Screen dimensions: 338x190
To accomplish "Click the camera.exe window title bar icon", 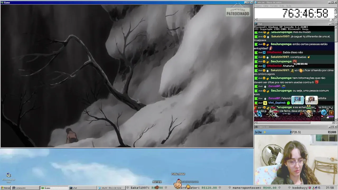I will [256, 127].
